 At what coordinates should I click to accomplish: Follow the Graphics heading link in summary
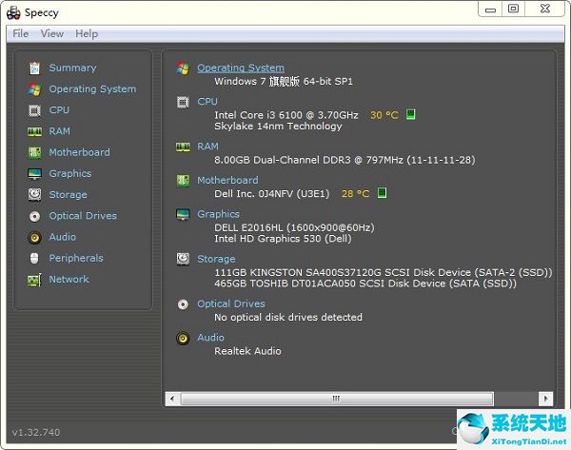click(219, 214)
